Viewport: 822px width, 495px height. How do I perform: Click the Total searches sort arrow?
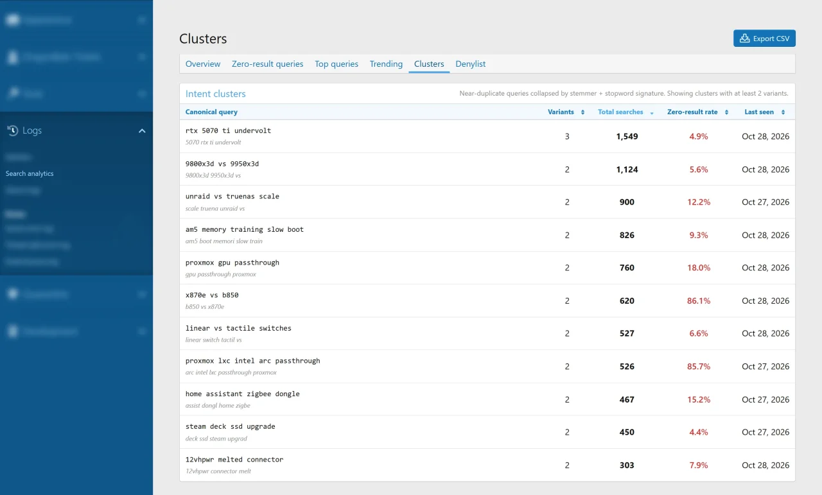point(652,112)
